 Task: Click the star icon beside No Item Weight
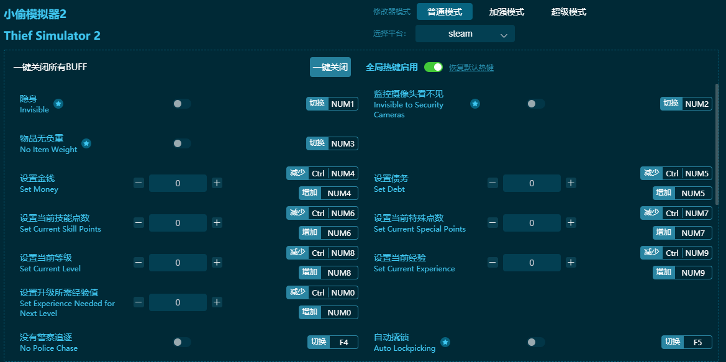(x=86, y=143)
